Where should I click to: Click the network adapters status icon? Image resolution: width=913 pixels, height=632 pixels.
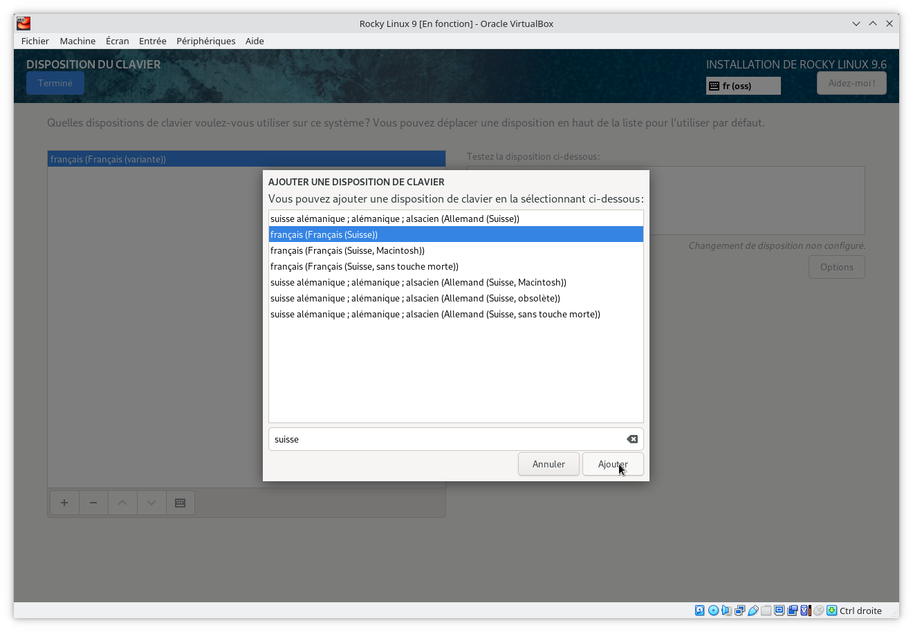pyautogui.click(x=739, y=611)
